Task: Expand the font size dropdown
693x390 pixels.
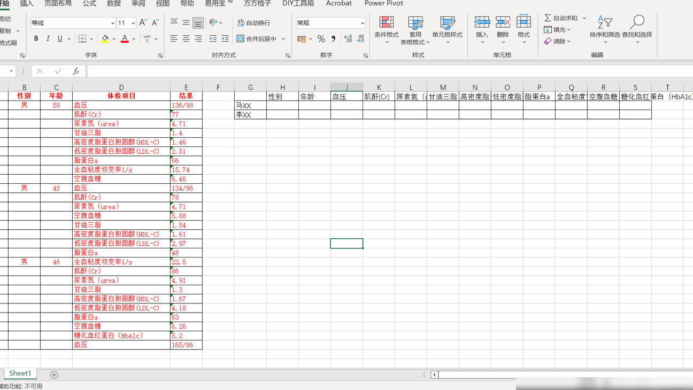Action: pos(133,23)
